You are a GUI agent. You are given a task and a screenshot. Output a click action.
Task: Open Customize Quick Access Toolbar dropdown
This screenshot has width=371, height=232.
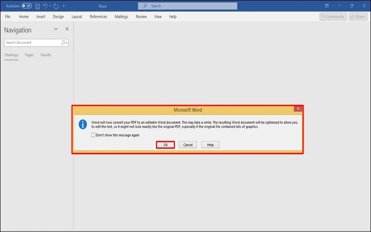click(x=64, y=6)
